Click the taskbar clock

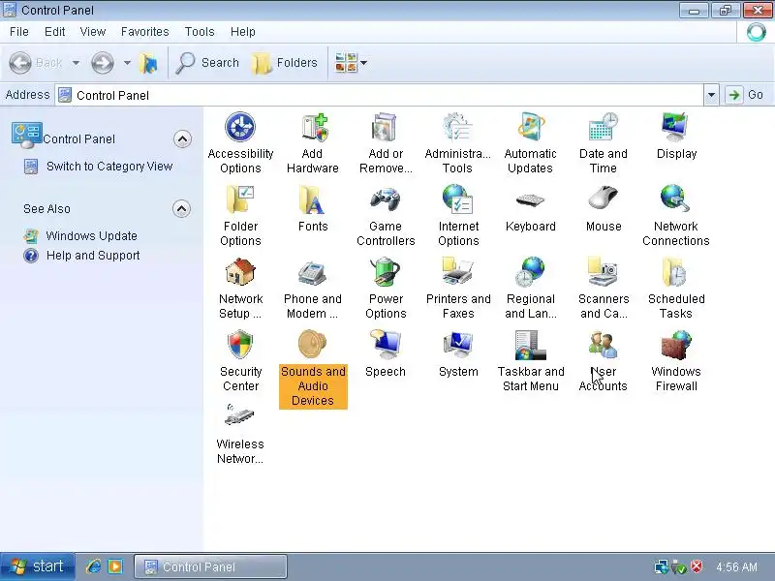coord(736,566)
